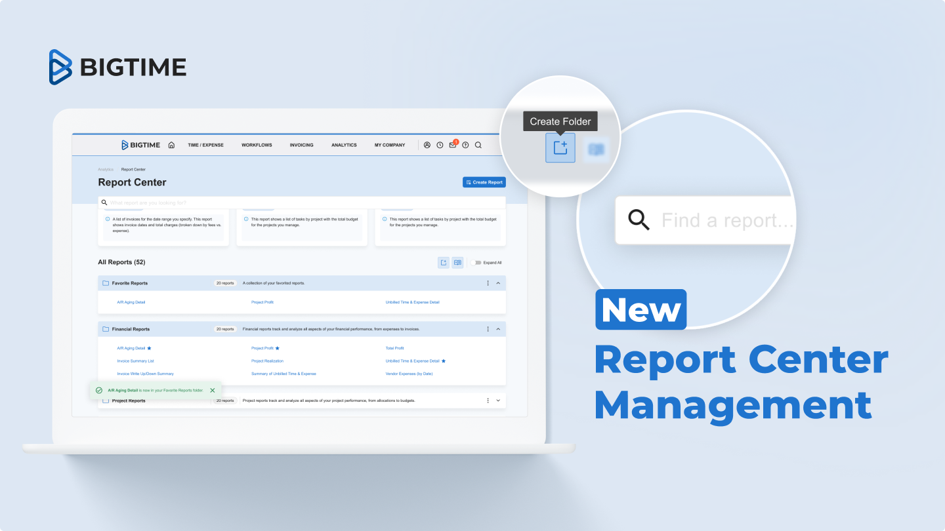Viewport: 945px width, 531px height.
Task: Open the INVOICING menu
Action: (301, 145)
